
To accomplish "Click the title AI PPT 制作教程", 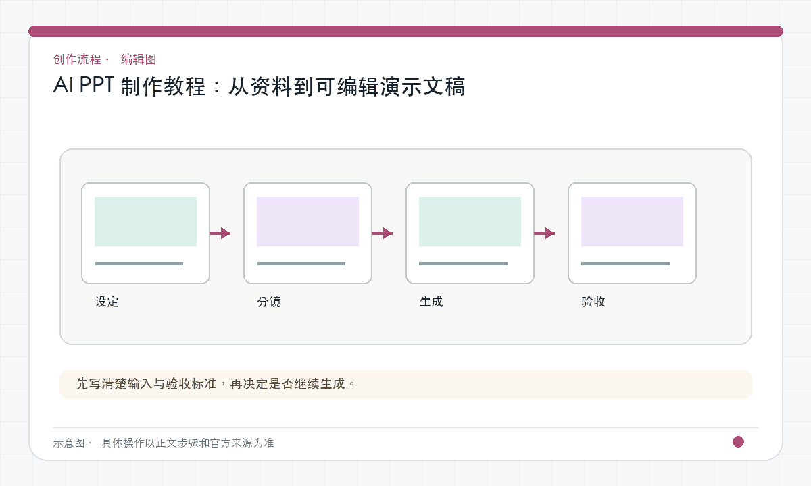I will (259, 86).
